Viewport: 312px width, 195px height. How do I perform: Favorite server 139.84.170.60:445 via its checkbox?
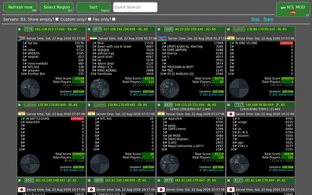(x=89, y=105)
